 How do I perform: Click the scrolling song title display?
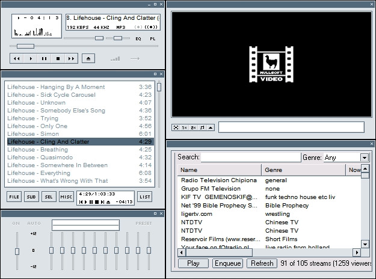(113, 18)
